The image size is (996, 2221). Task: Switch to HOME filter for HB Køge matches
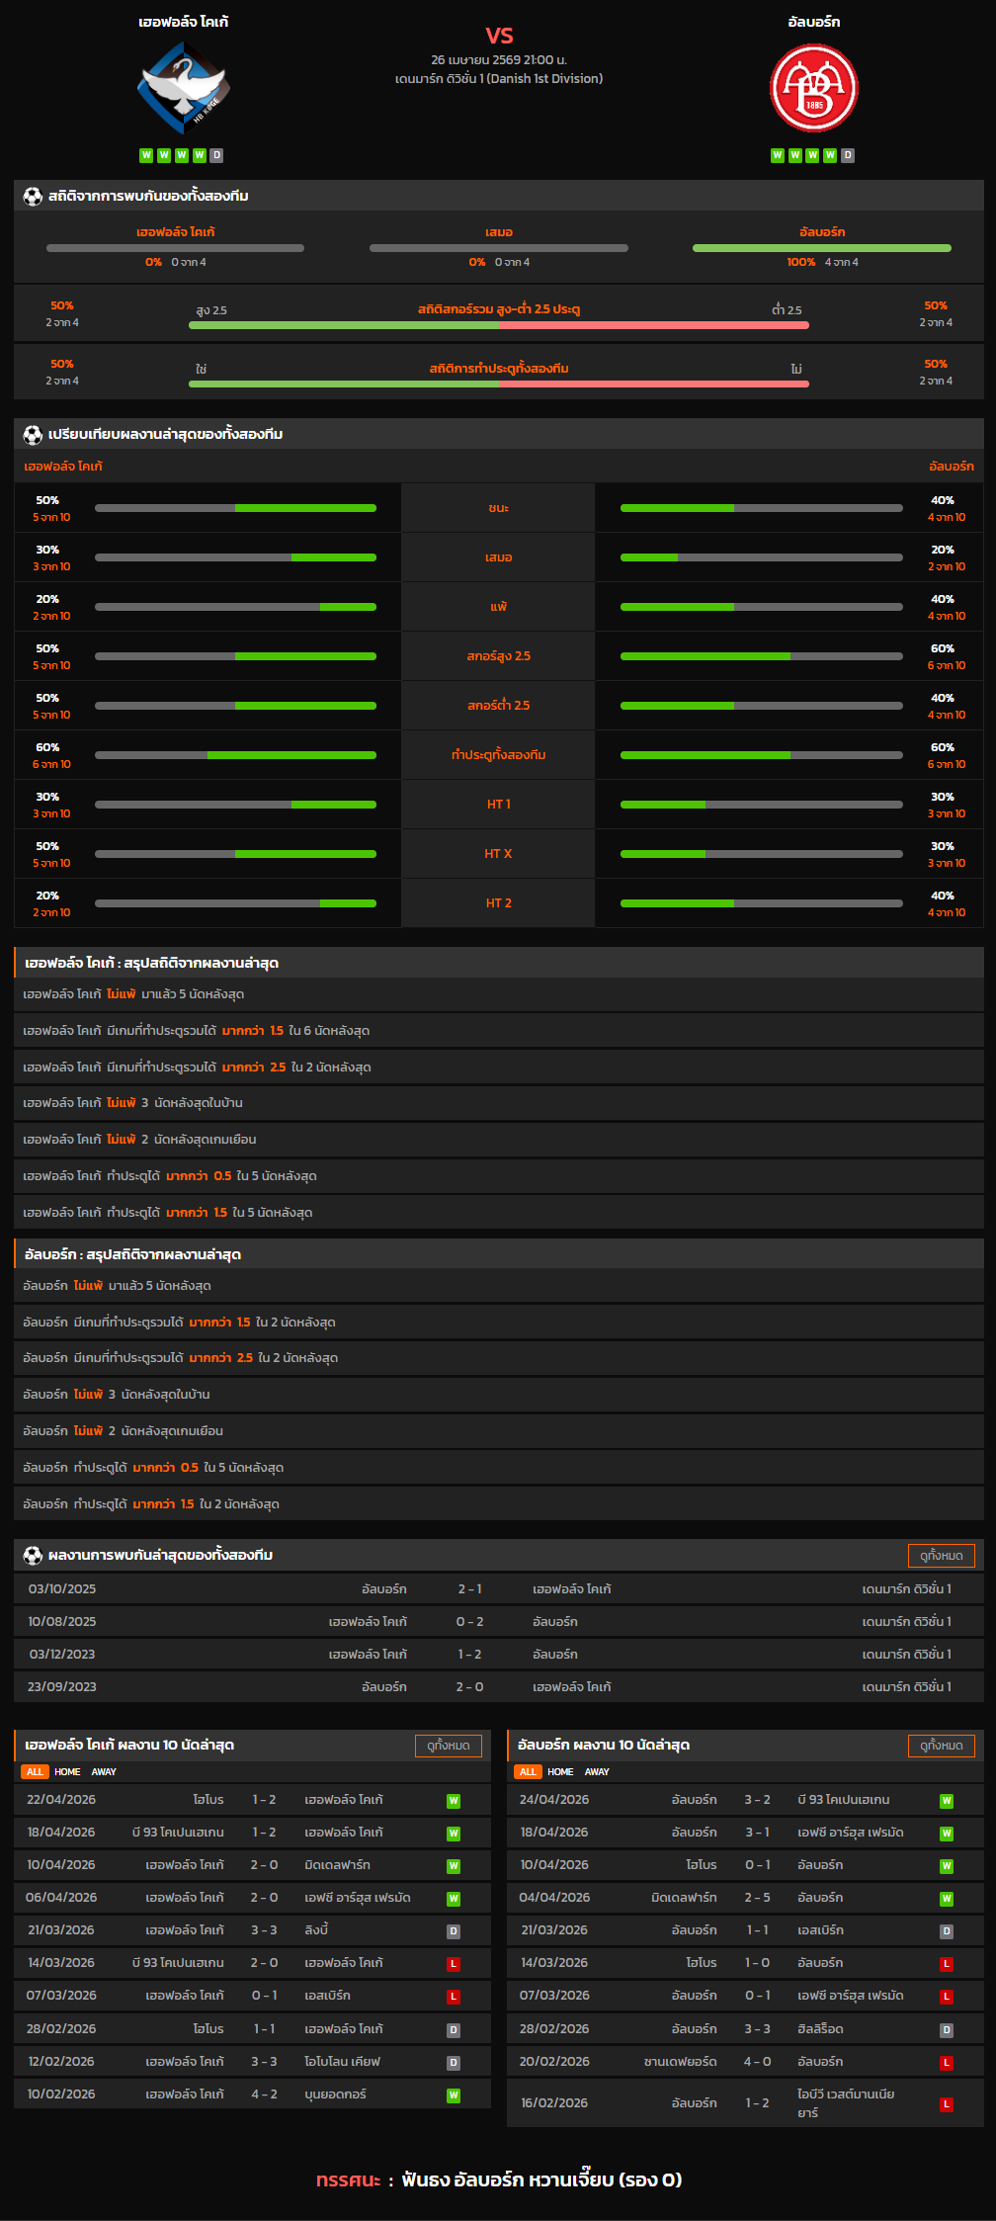(67, 1772)
